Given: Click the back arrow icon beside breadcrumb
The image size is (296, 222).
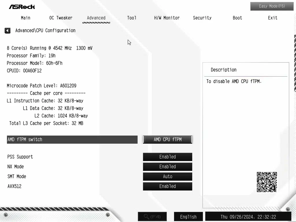Looking at the screenshot, I should pos(8,31).
